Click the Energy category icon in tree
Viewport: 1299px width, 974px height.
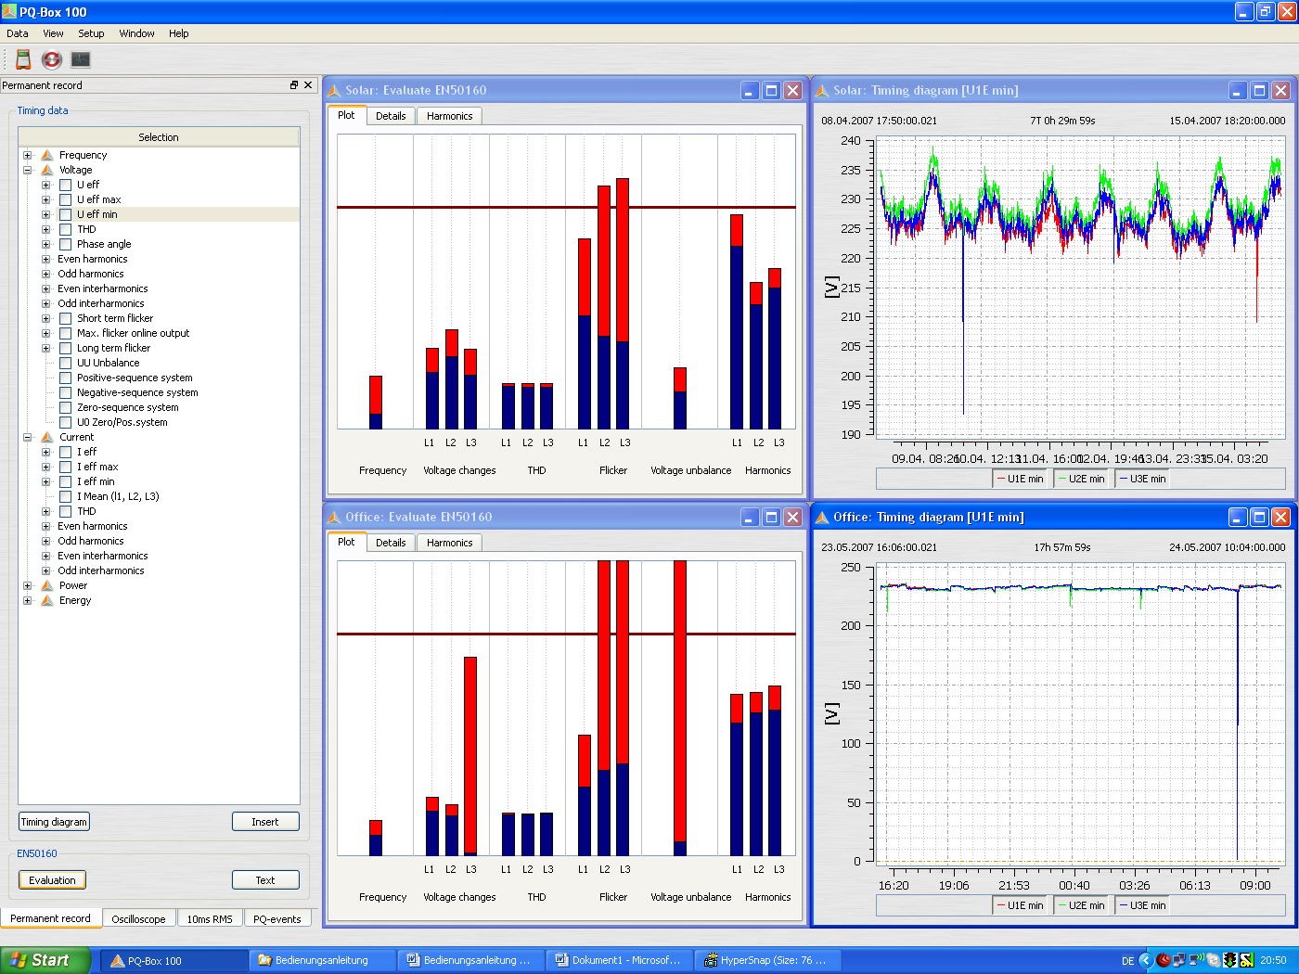pyautogui.click(x=47, y=600)
